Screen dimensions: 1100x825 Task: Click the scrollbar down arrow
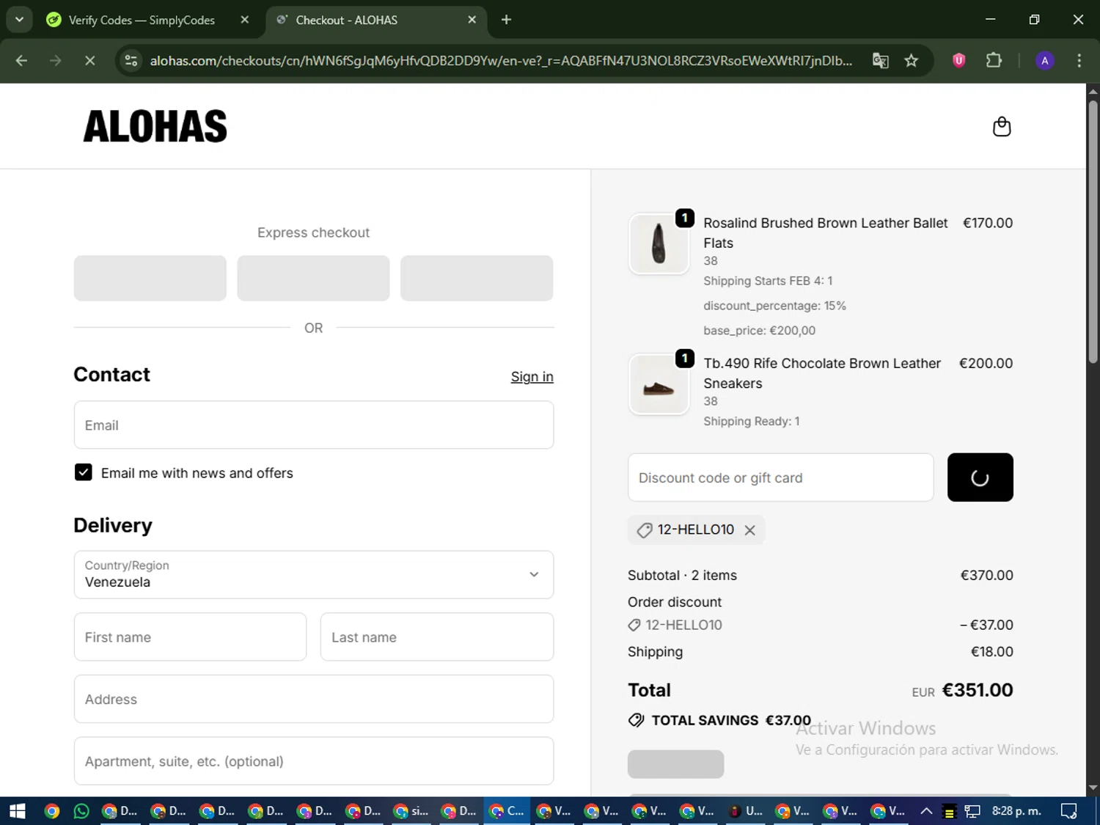click(x=1093, y=788)
